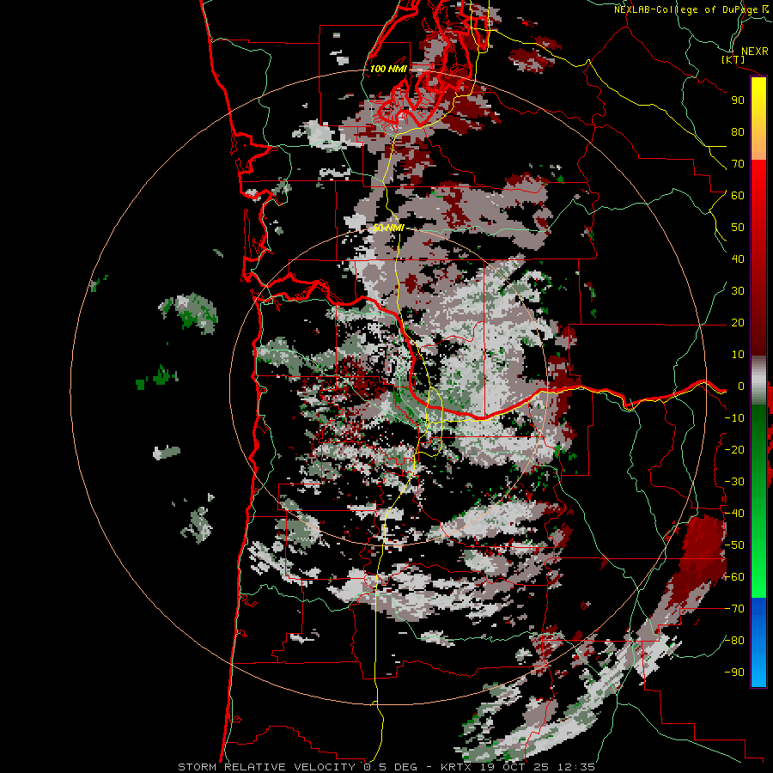Click the -40 value on the velocity scale
Screen dimensions: 773x773
(734, 514)
